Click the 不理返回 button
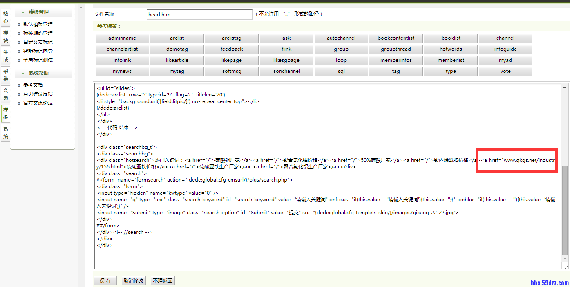 tap(163, 281)
